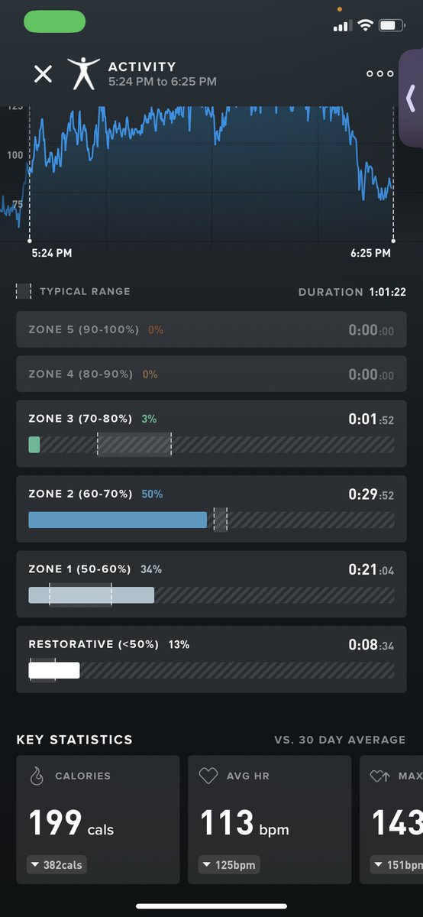Close the activity view with X icon
The width and height of the screenshot is (423, 917).
(44, 74)
